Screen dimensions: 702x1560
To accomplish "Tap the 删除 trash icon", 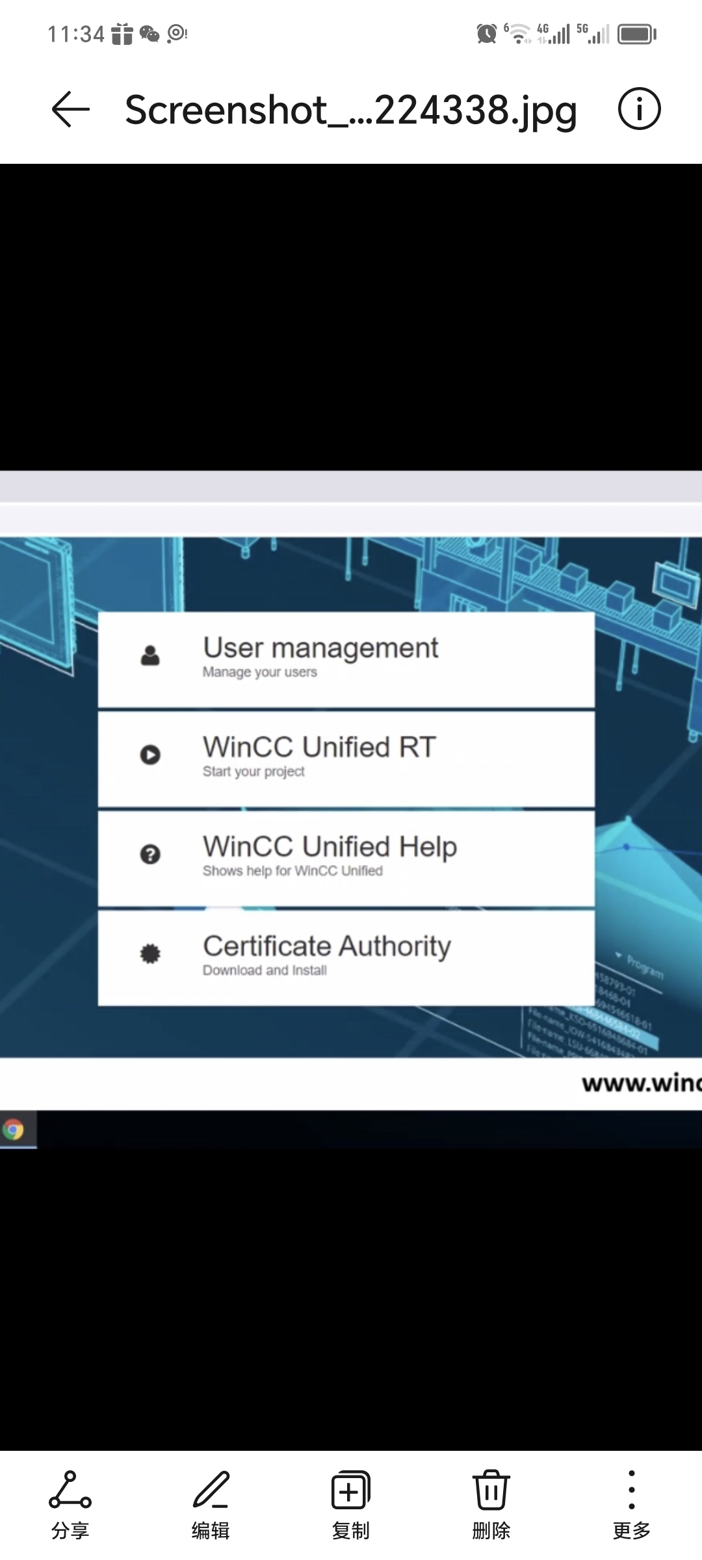I will pyautogui.click(x=491, y=1490).
